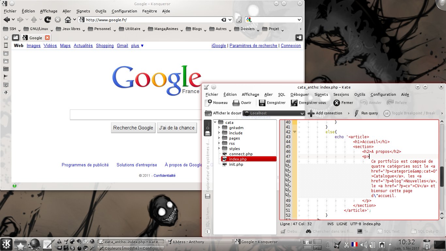The image size is (446, 251).
Task: Toggle INS insert mode in status bar
Action: (x=330, y=224)
